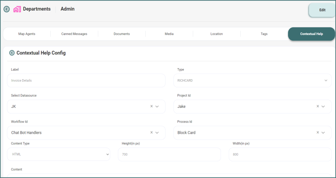Click the back arrow beside Departments

(7, 9)
